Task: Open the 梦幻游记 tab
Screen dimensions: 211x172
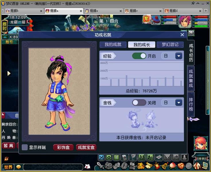Action: point(170,44)
